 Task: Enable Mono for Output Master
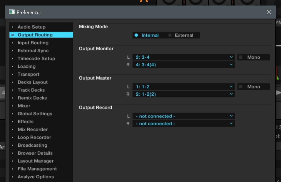[253, 87]
